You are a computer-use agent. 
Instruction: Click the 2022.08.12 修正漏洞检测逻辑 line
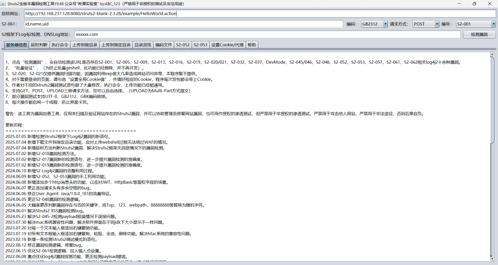[x=44, y=245]
